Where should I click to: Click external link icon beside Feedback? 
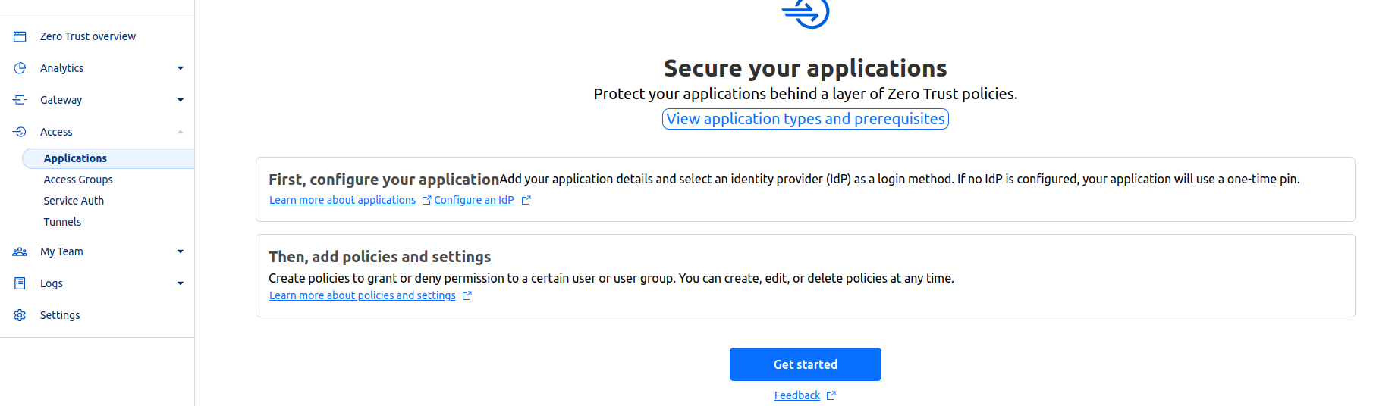(831, 396)
